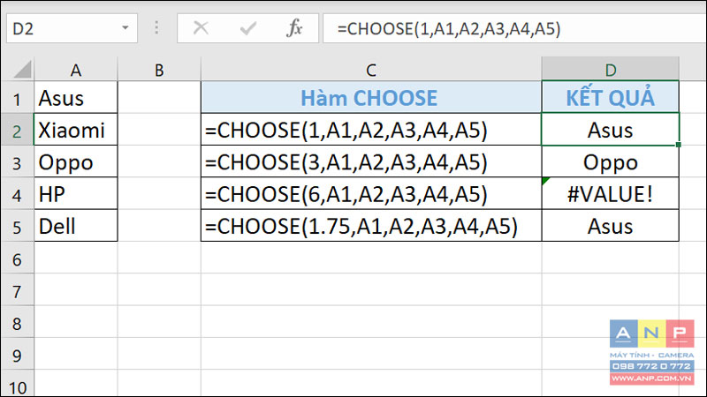The image size is (707, 397).
Task: Click the formula bar resize dots handle
Action: tap(156, 28)
